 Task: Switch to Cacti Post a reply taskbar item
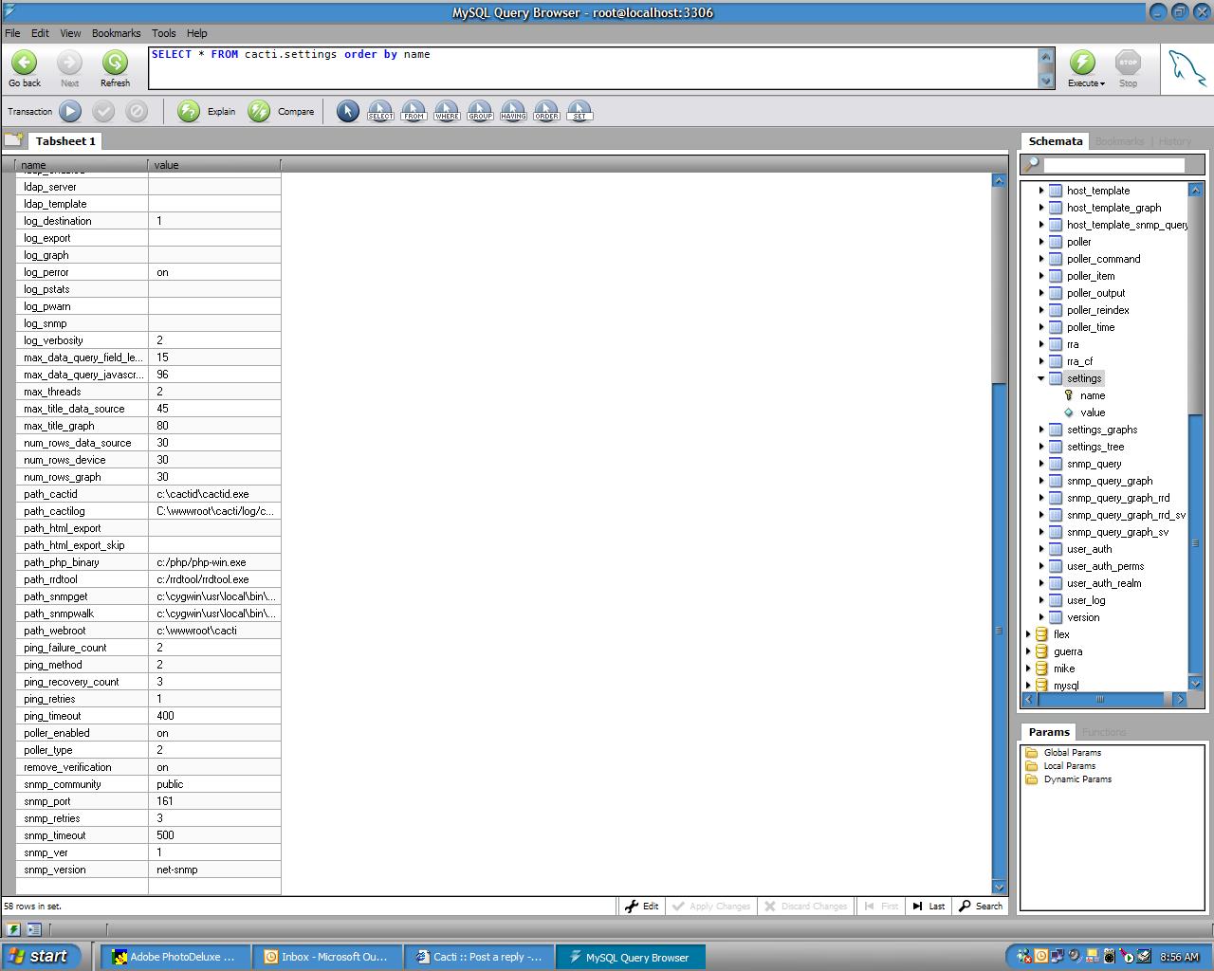coord(479,957)
